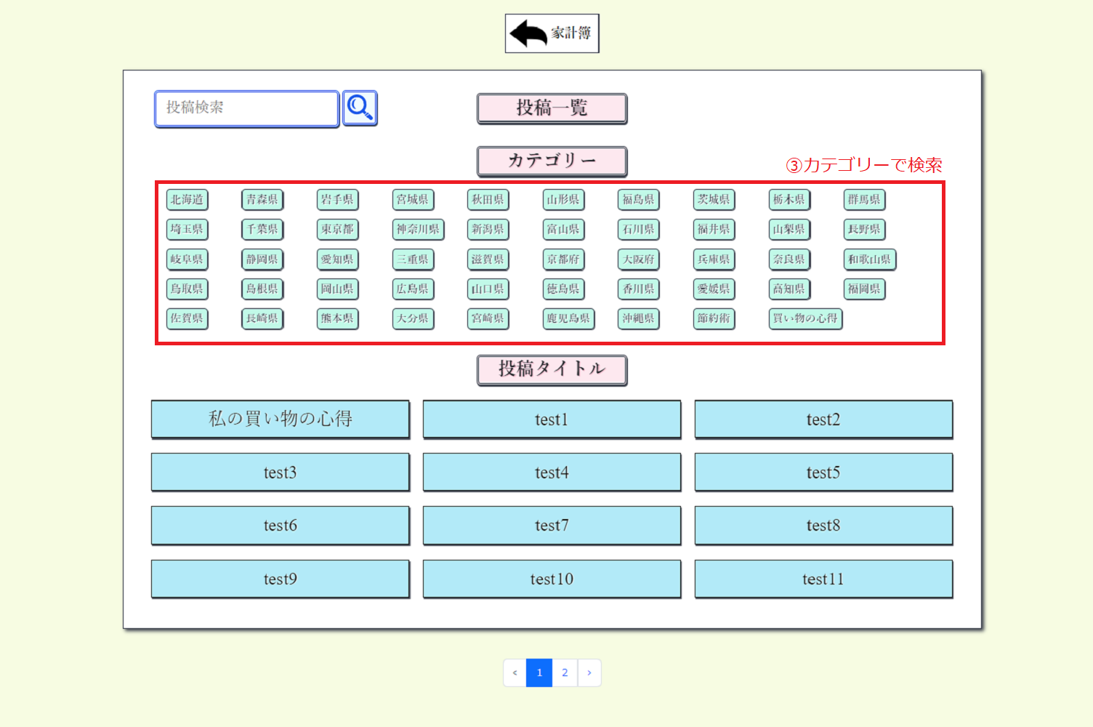Select the 節約術 category
1093x727 pixels.
[x=714, y=319]
